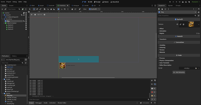Open script attached to the Control node
The height and width of the screenshot is (105, 201).
(x=24, y=13)
